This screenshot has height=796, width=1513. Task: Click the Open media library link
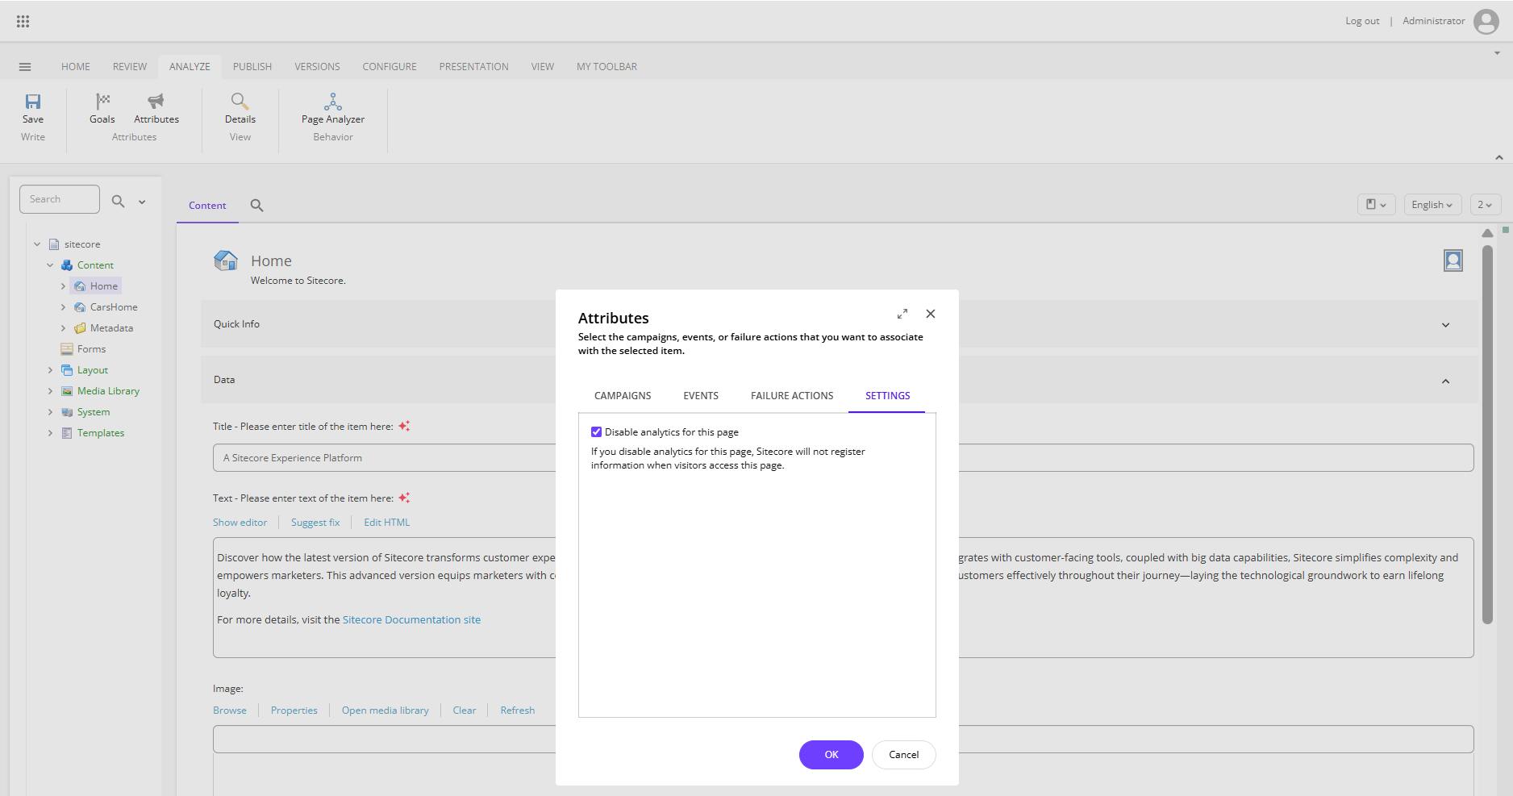tap(386, 711)
